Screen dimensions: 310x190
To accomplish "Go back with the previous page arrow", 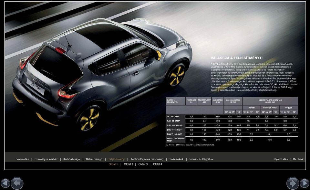I will tap(17, 183).
